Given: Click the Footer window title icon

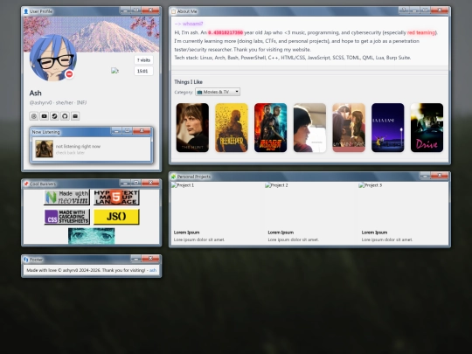Looking at the screenshot, I should 26,260.
